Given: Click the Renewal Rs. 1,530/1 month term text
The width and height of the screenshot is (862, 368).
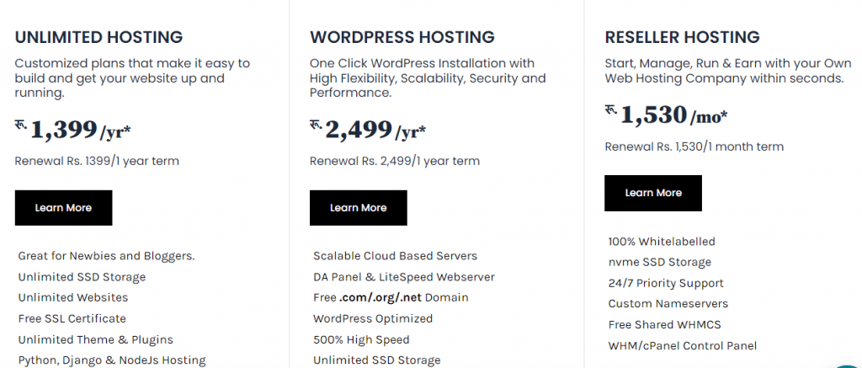Looking at the screenshot, I should pos(694,147).
